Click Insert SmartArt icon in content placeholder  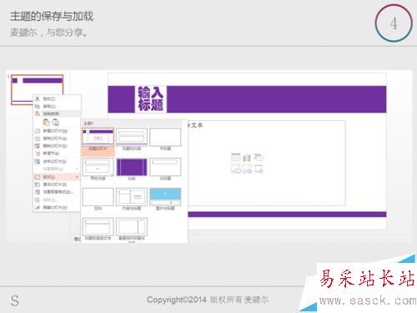point(259,158)
